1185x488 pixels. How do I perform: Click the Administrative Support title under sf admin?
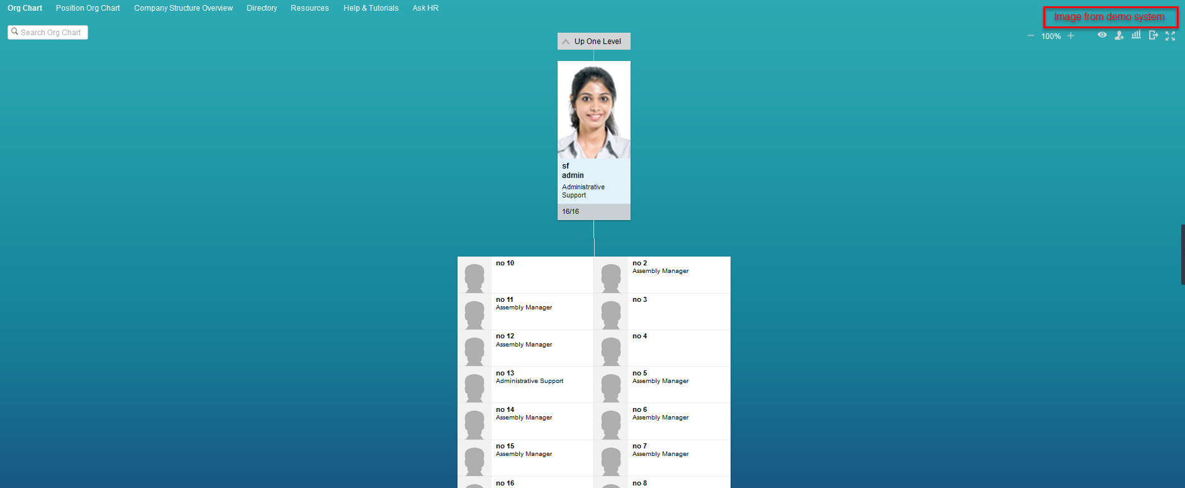click(x=583, y=191)
